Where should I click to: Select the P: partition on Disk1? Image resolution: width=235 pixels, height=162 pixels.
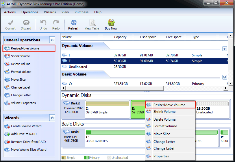[x=224, y=138]
